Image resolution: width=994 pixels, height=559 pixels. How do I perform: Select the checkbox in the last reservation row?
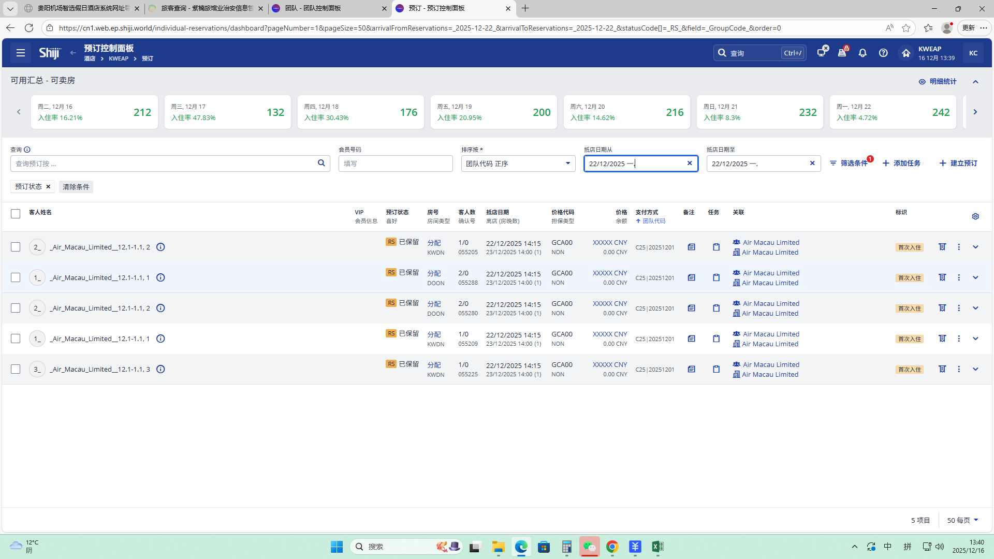(16, 370)
